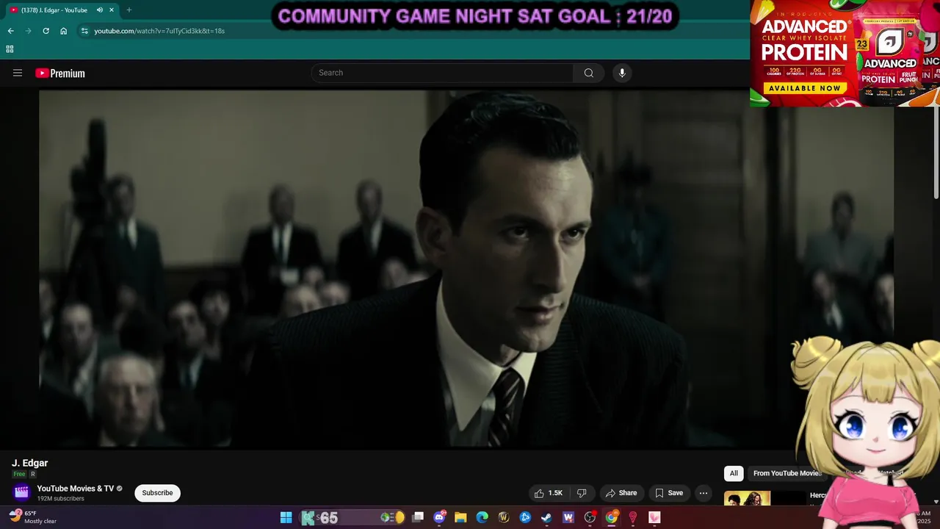Open a new browser tab
The height and width of the screenshot is (529, 940).
click(x=129, y=10)
